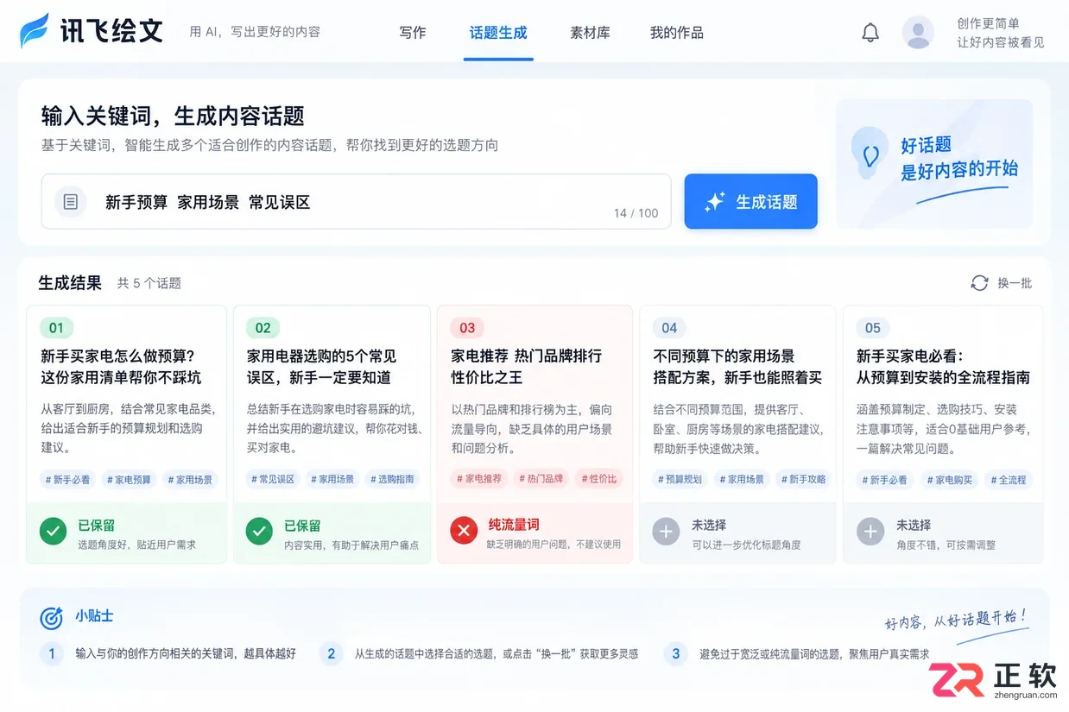Click the 共 5 个话题 count text

click(149, 283)
